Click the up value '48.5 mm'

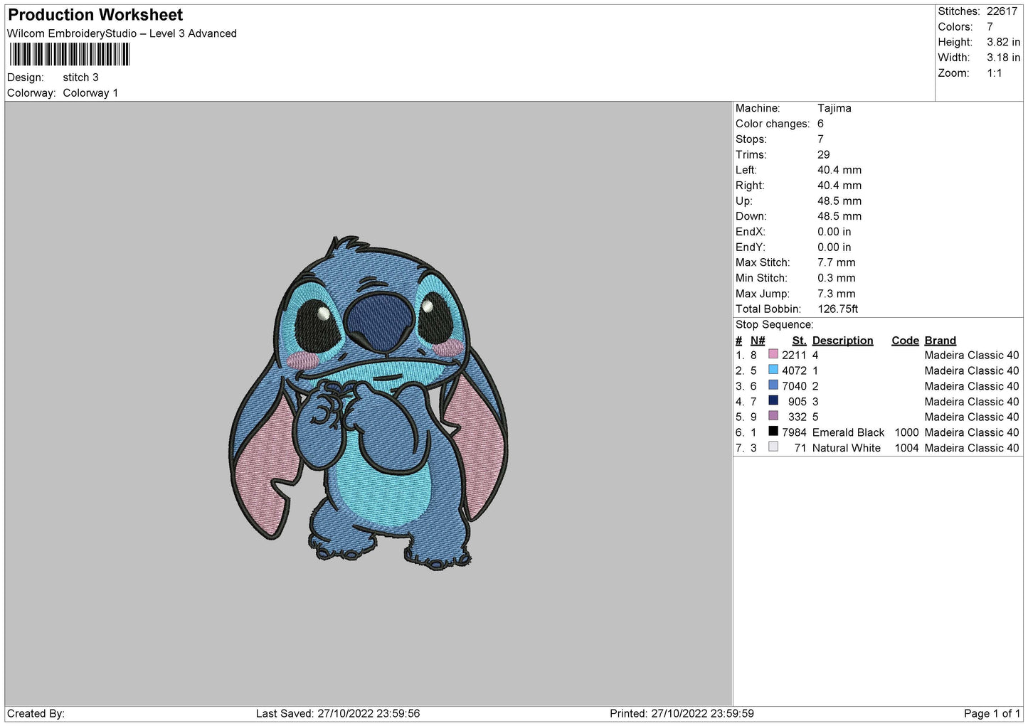click(x=839, y=201)
